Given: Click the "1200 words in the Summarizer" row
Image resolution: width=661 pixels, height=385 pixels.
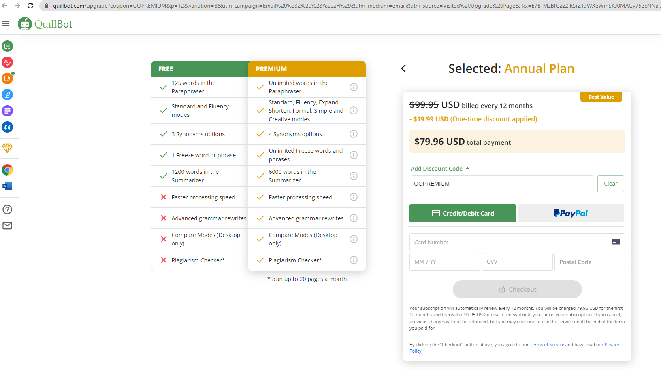Looking at the screenshot, I should pos(200,176).
